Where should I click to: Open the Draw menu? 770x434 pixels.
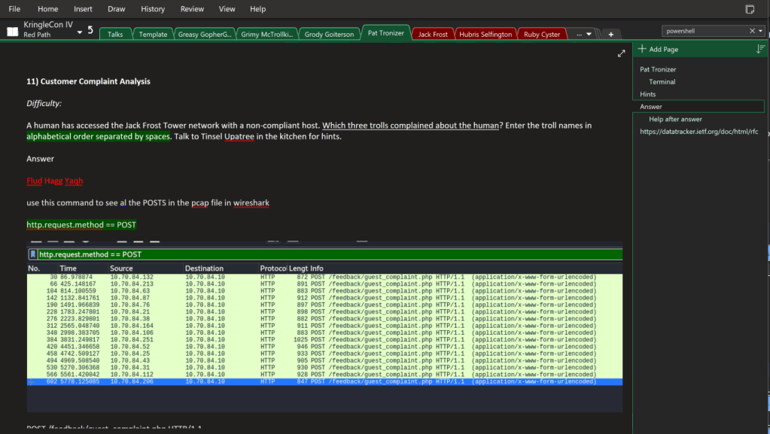pos(117,9)
